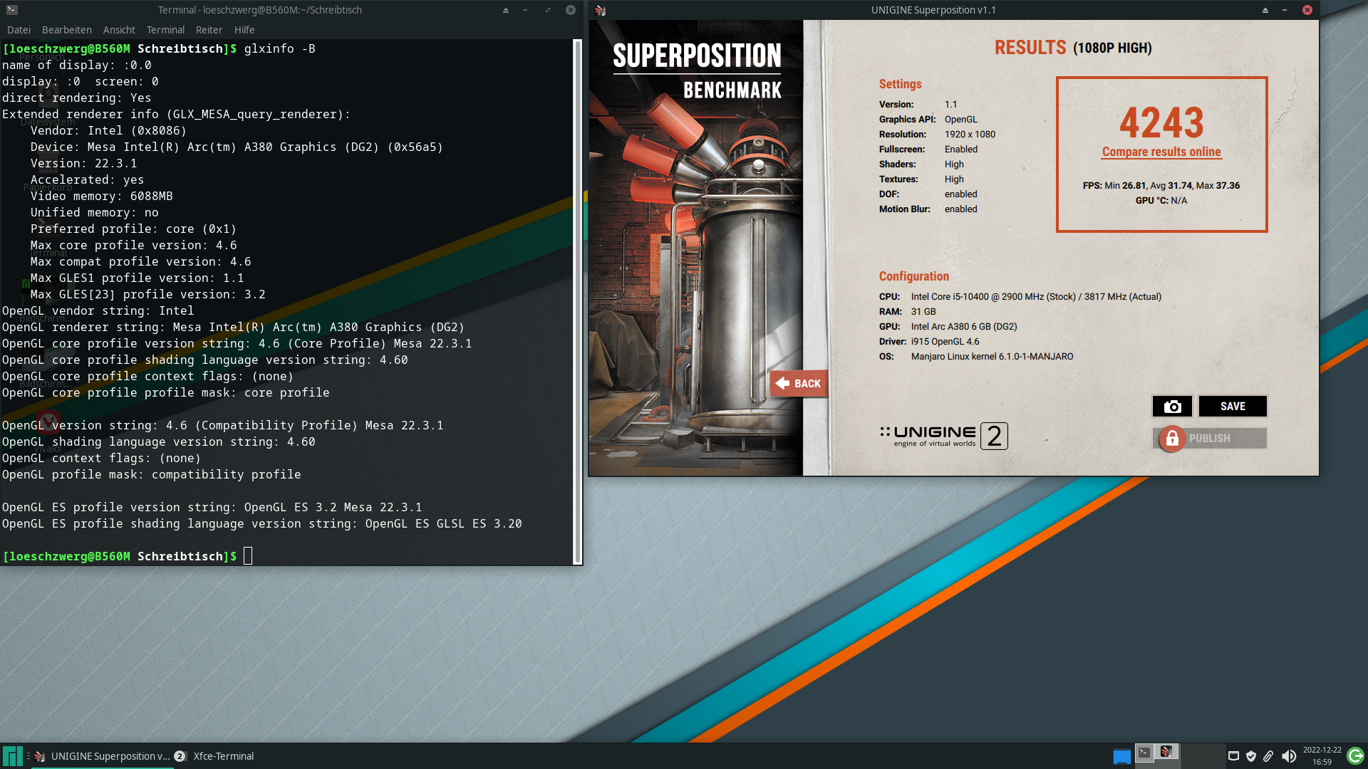Image resolution: width=1368 pixels, height=769 pixels.
Task: Click the SAVE button
Action: (1233, 407)
